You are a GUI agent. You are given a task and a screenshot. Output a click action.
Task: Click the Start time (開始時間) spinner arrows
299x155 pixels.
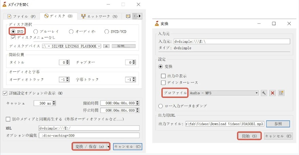pyautogui.click(x=138, y=103)
